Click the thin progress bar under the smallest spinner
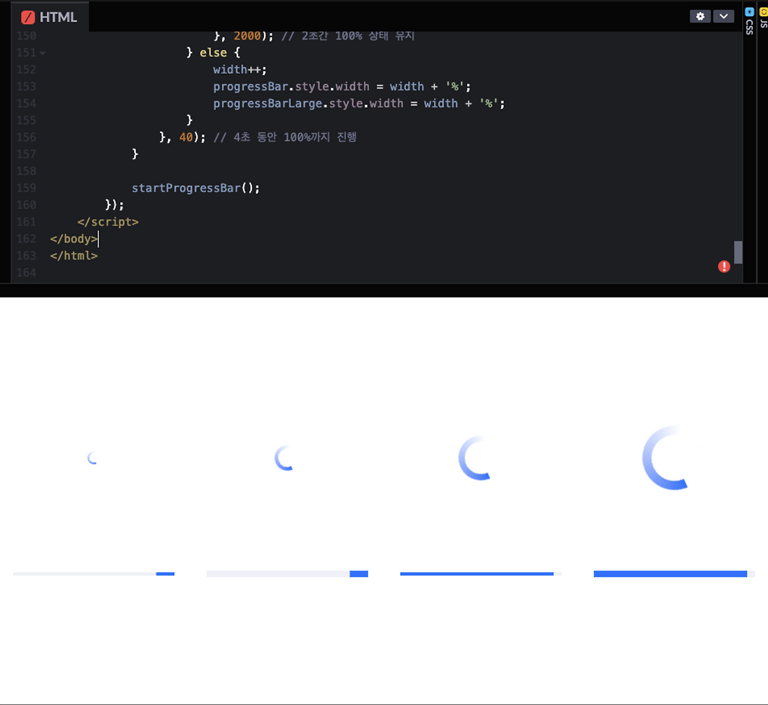 click(94, 574)
